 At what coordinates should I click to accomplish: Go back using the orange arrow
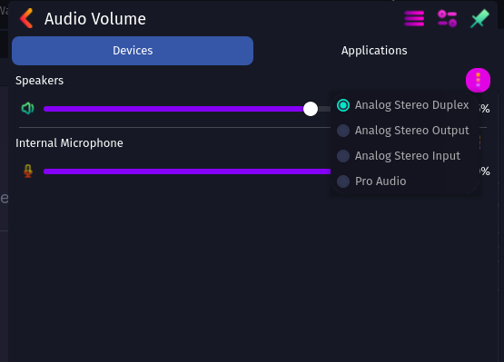point(26,19)
